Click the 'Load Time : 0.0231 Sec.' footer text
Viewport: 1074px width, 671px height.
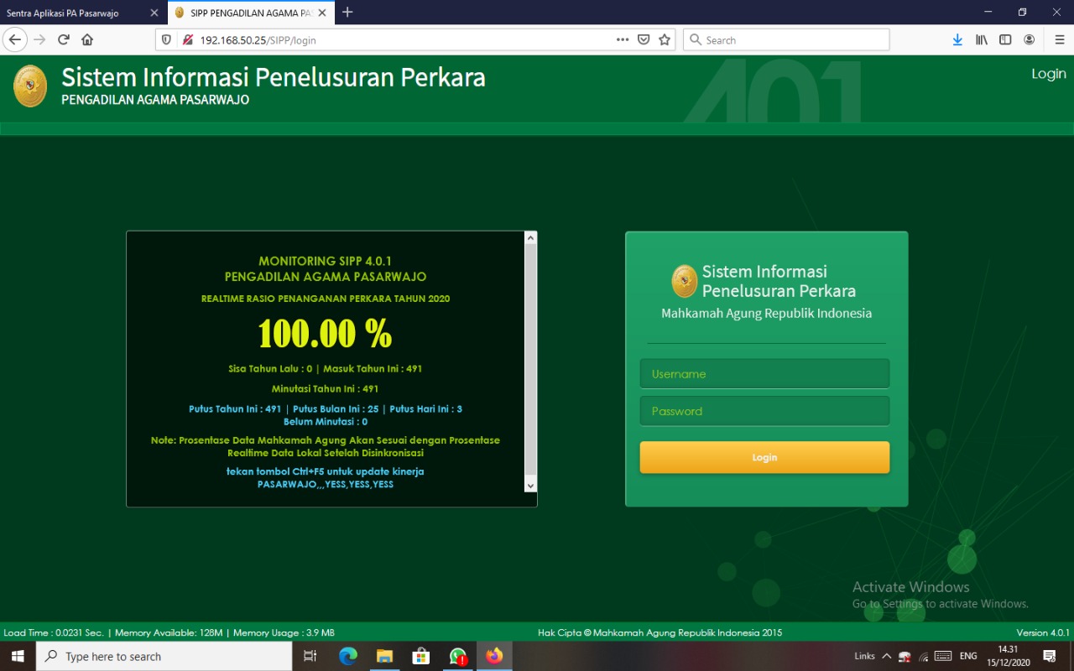[x=54, y=632]
